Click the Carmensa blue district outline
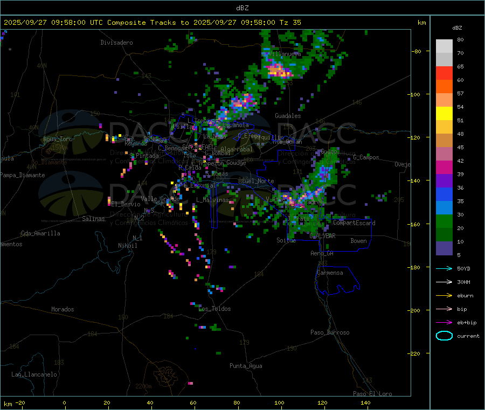 pyautogui.click(x=337, y=281)
